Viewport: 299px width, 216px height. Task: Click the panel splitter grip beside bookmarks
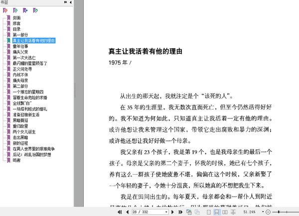(x=75, y=91)
